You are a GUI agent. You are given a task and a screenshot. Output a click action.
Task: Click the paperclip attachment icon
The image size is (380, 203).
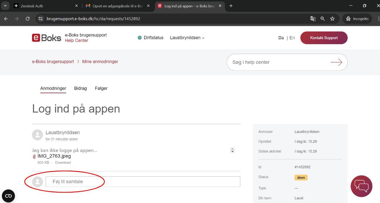[x=34, y=156]
